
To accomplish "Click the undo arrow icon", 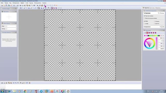I will [14, 5].
